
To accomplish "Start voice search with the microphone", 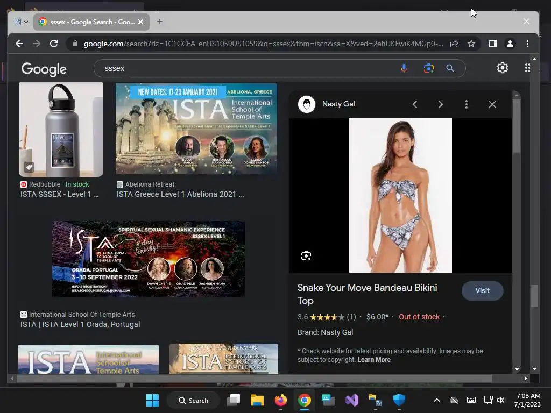I will pyautogui.click(x=404, y=68).
